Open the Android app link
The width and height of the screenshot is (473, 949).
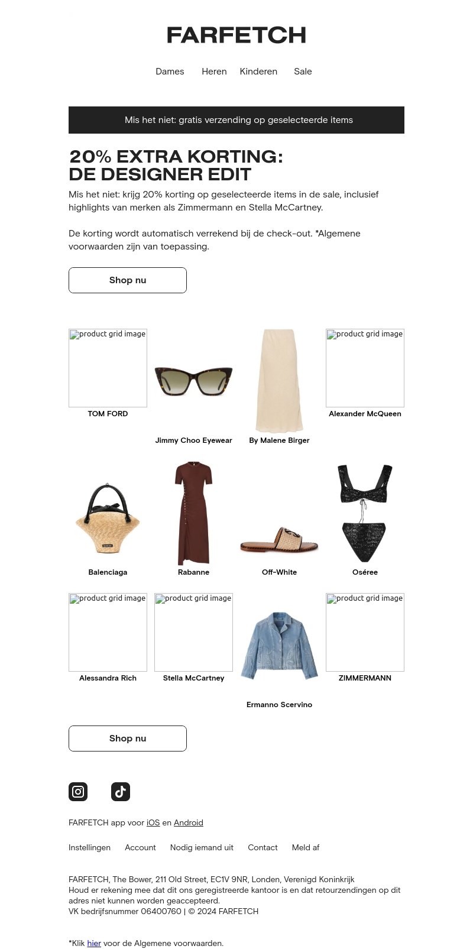189,822
